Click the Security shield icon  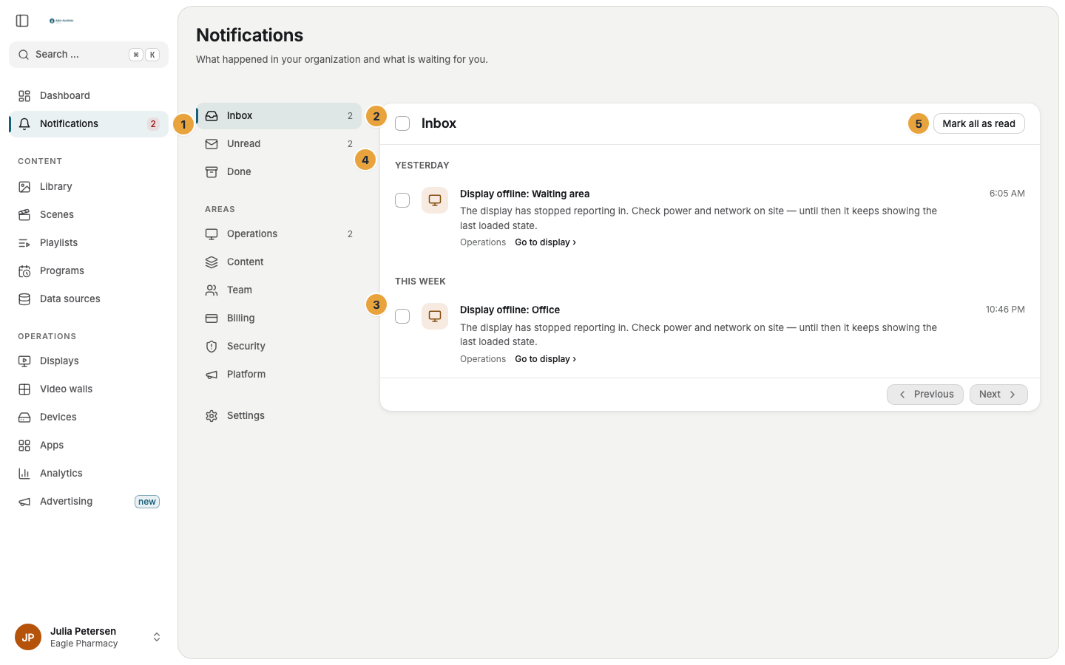point(212,347)
